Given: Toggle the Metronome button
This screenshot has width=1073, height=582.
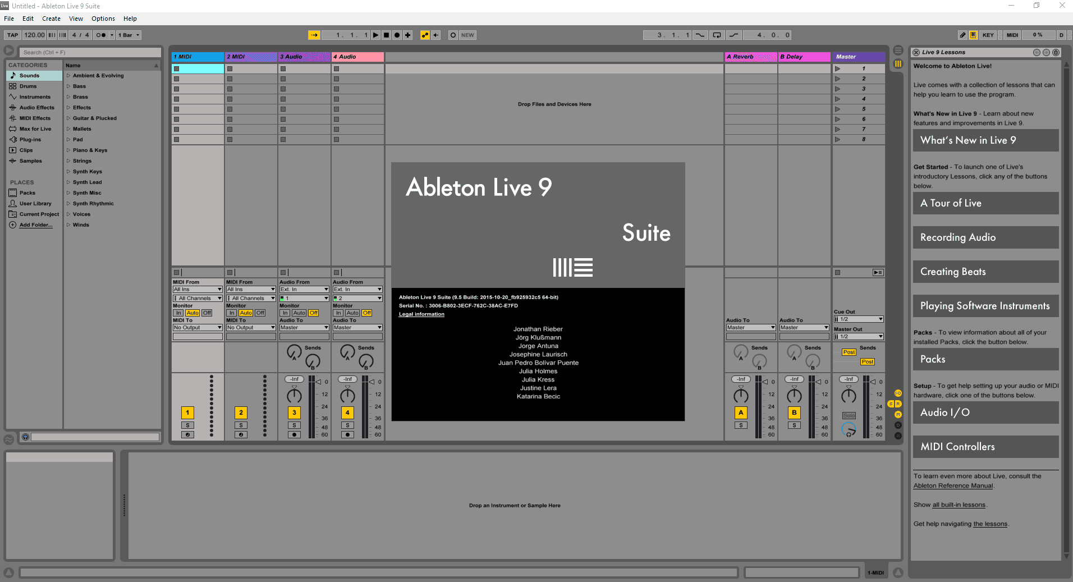Looking at the screenshot, I should click(x=101, y=35).
